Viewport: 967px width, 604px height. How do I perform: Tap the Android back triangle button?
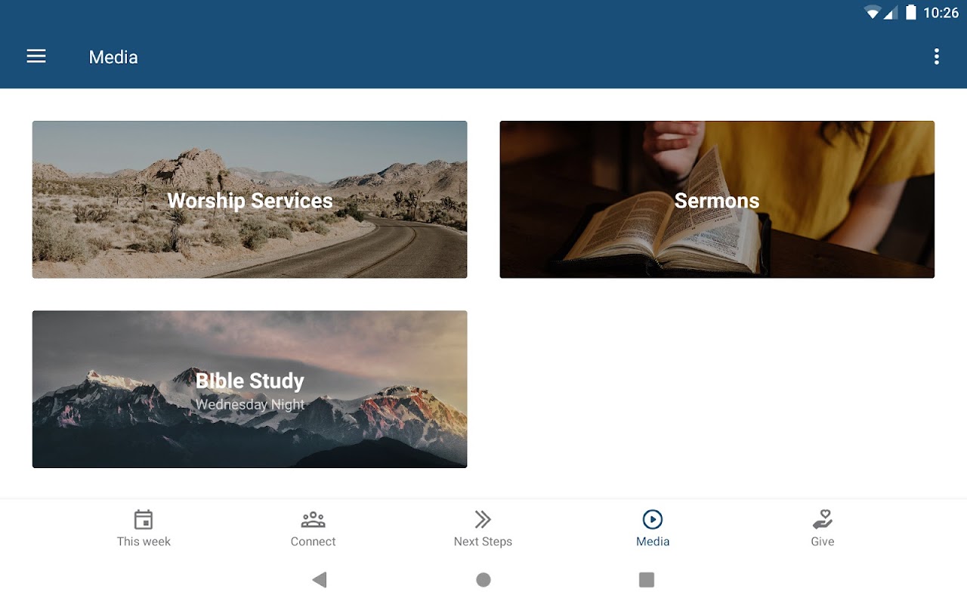click(320, 580)
